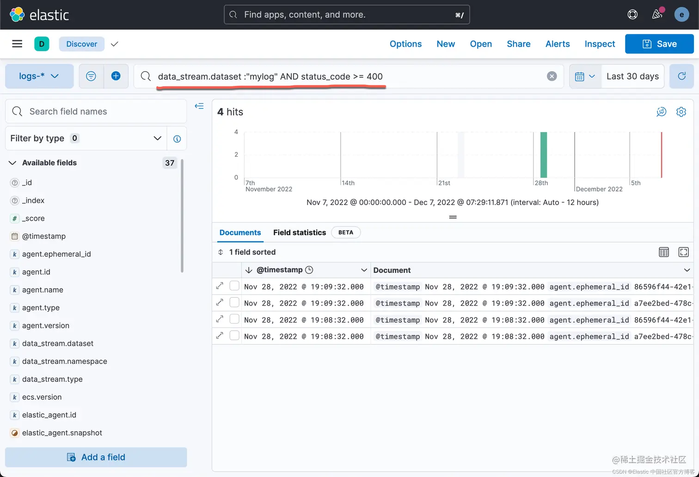Select checkbox of second 19:09:32 row

pyautogui.click(x=234, y=302)
